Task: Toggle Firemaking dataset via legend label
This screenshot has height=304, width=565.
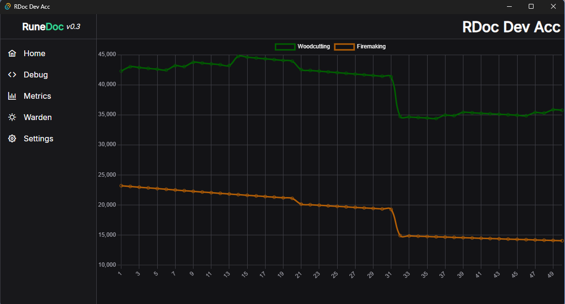Action: pos(371,46)
